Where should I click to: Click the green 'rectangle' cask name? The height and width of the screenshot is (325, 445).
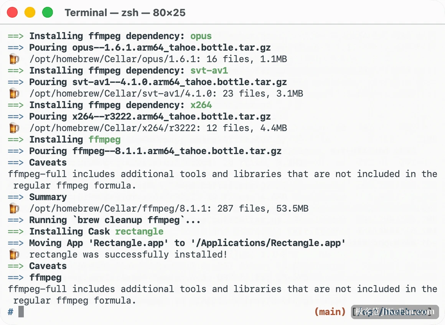coord(139,232)
